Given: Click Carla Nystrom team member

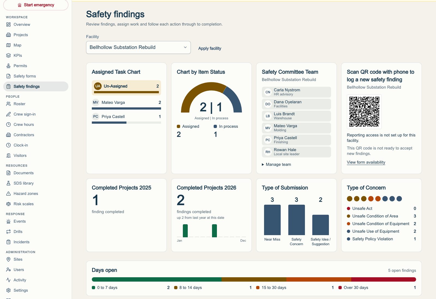Looking at the screenshot, I should pyautogui.click(x=296, y=92).
